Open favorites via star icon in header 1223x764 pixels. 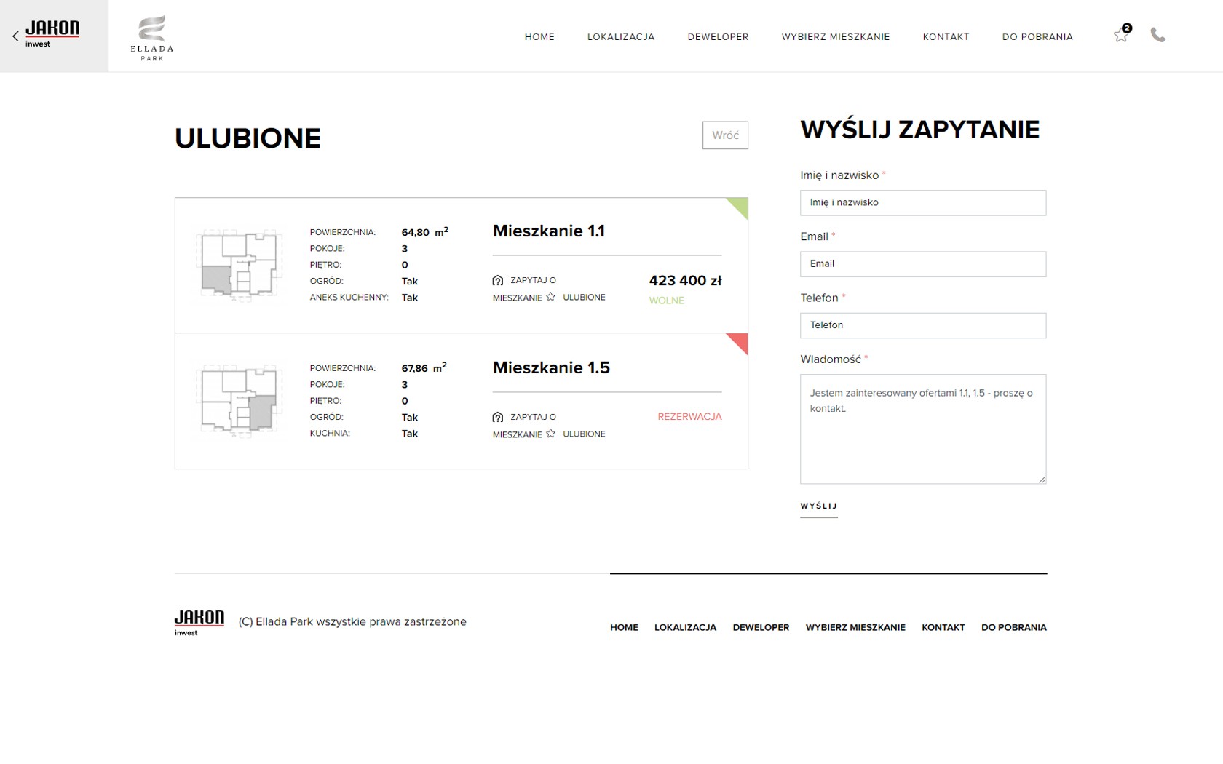[x=1121, y=35]
